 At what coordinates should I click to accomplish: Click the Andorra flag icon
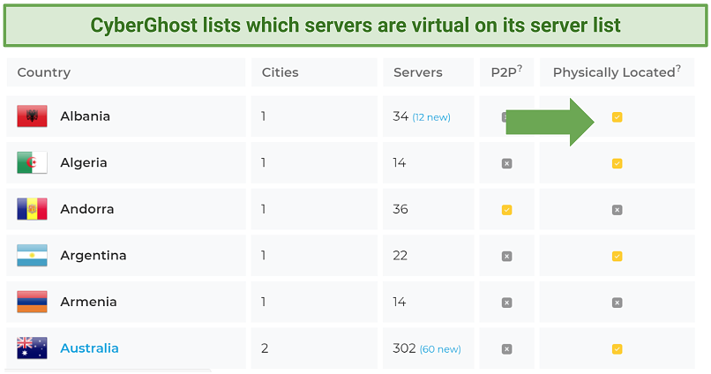tap(32, 210)
